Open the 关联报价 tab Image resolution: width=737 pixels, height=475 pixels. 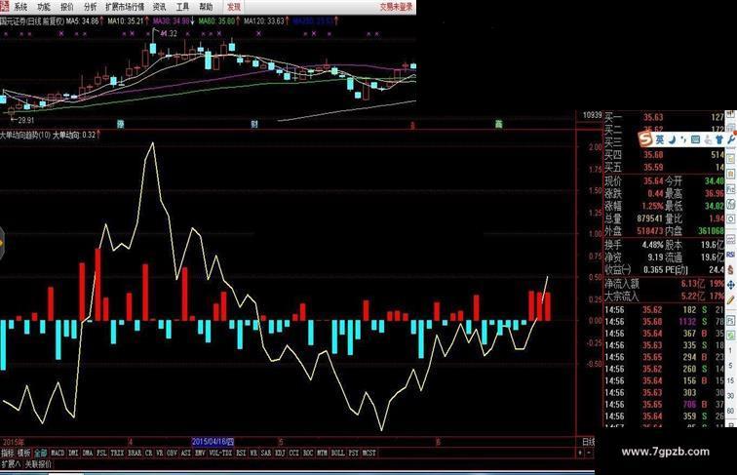pyautogui.click(x=38, y=464)
